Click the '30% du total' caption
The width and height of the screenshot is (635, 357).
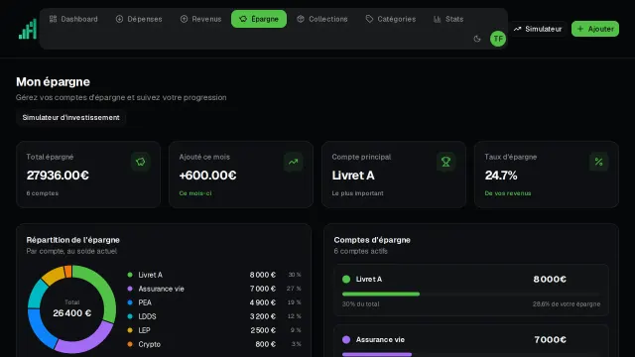(x=361, y=304)
